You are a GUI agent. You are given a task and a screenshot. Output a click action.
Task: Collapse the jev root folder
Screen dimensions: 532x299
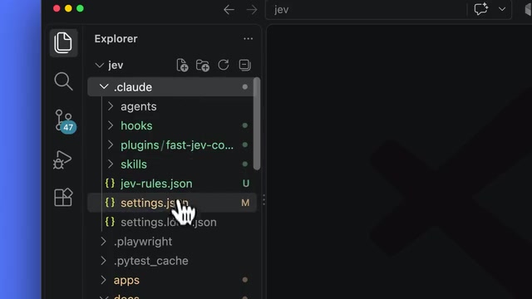(x=100, y=65)
